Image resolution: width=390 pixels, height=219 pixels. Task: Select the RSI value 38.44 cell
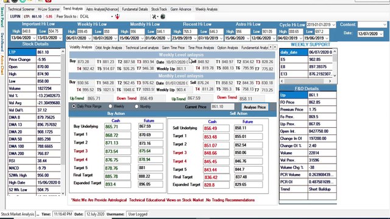pos(49,161)
